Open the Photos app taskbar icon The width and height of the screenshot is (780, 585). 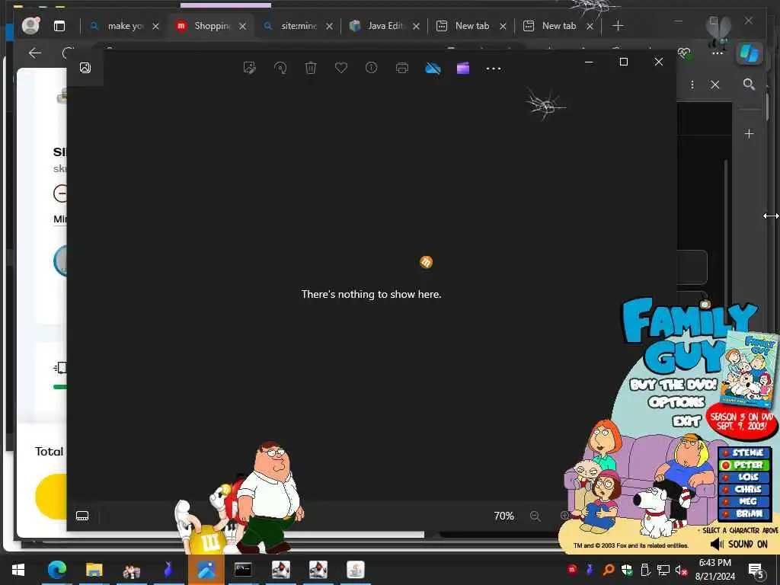coord(206,570)
